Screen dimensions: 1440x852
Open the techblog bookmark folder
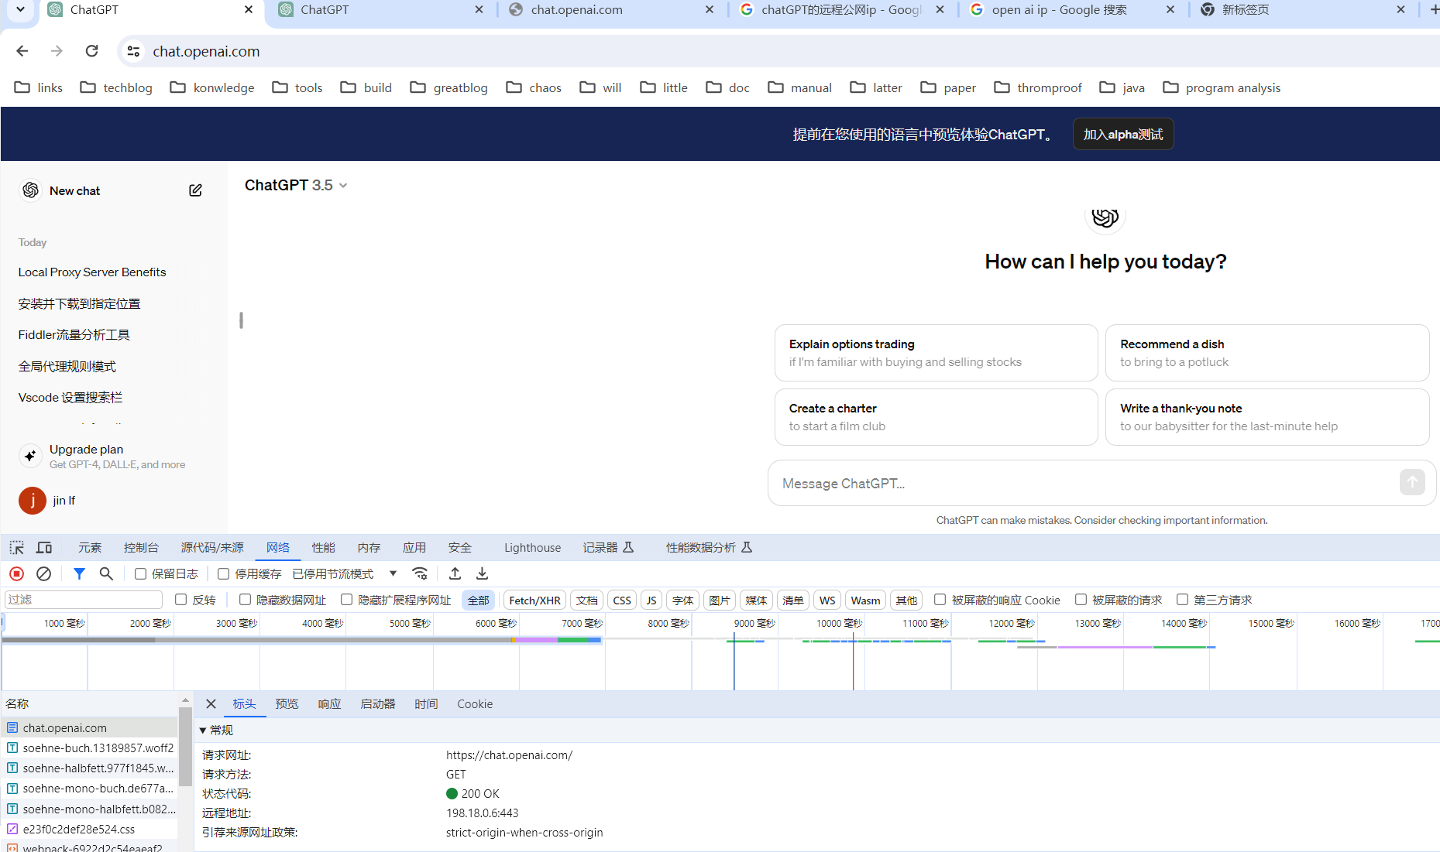click(x=117, y=87)
